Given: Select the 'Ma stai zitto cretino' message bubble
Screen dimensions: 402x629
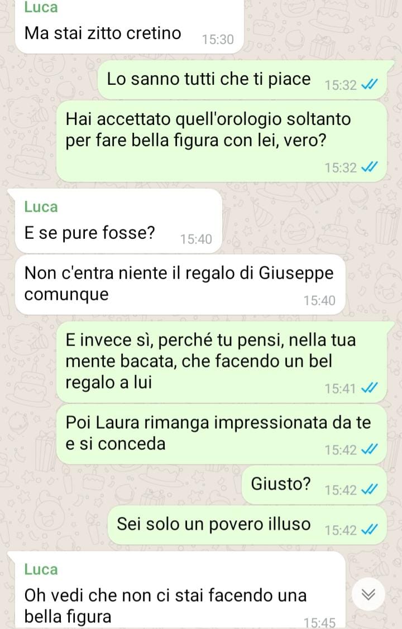Looking at the screenshot, I should click(129, 26).
